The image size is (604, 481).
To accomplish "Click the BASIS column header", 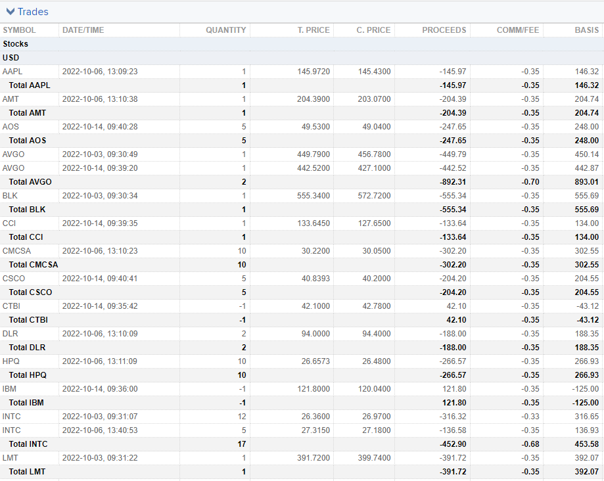I will (587, 30).
